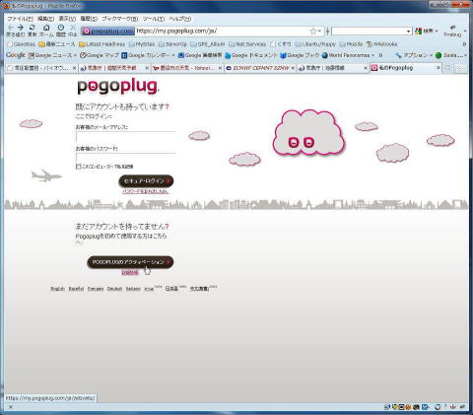The height and width of the screenshot is (415, 473).
Task: Go forward using the Forward arrow
Action: click(21, 28)
